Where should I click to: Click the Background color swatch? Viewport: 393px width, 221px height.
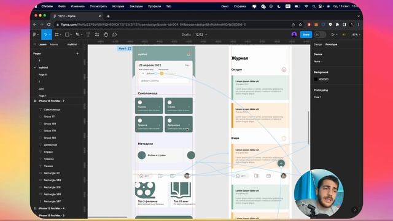click(x=316, y=79)
